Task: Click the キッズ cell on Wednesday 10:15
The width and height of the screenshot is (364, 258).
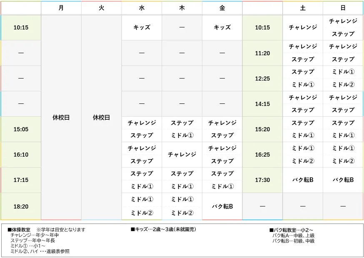Action: [x=141, y=27]
